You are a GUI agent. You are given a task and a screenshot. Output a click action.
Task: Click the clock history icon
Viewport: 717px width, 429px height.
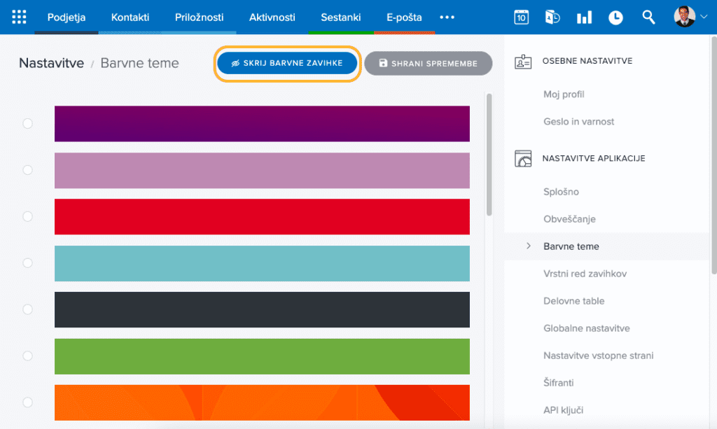[x=615, y=17]
